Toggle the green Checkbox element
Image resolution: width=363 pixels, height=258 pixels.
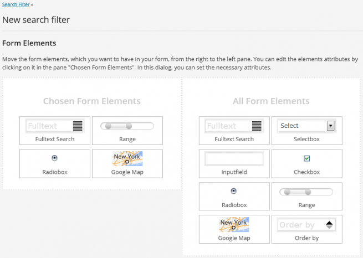[306, 159]
